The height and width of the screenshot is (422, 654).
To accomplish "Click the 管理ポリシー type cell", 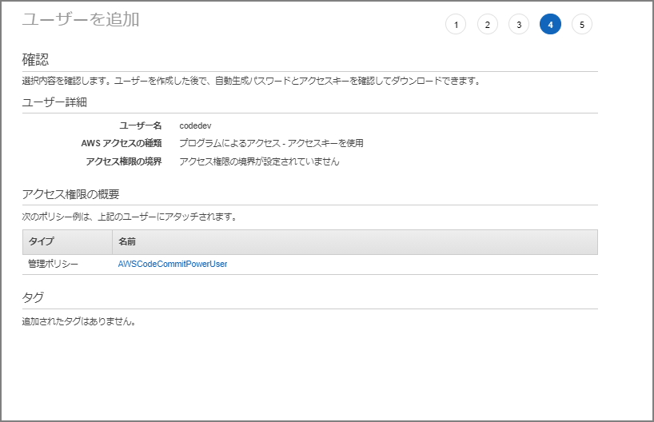I will click(x=53, y=264).
